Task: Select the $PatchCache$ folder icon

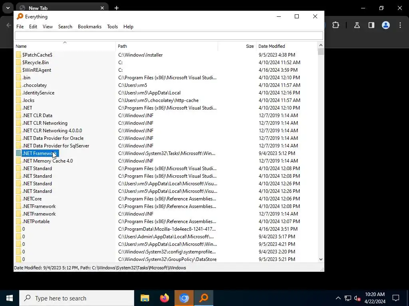Action: (18, 55)
